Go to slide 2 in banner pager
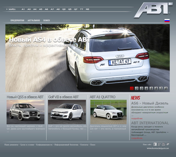This screenshot has height=157, width=176. coord(137,88)
